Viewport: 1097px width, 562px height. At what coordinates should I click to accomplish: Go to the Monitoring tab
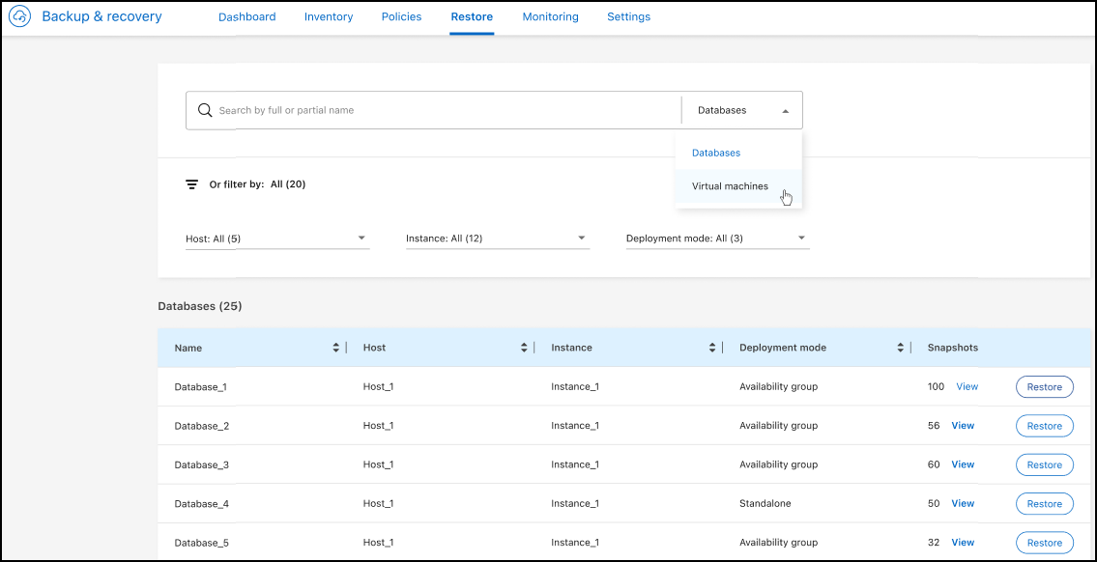pyautogui.click(x=550, y=16)
